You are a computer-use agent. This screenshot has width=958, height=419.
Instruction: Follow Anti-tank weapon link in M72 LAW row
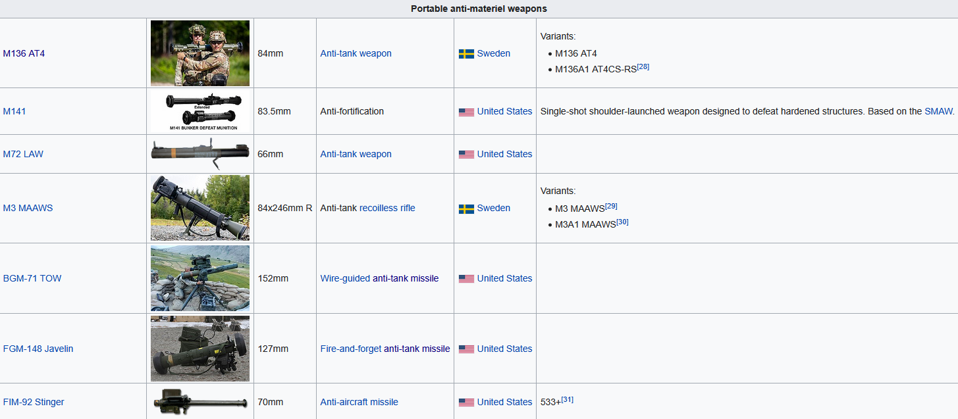pyautogui.click(x=356, y=154)
